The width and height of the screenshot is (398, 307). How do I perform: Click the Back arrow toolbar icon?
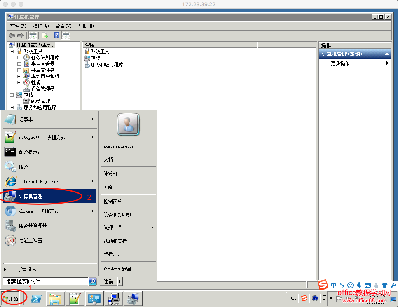pos(12,35)
